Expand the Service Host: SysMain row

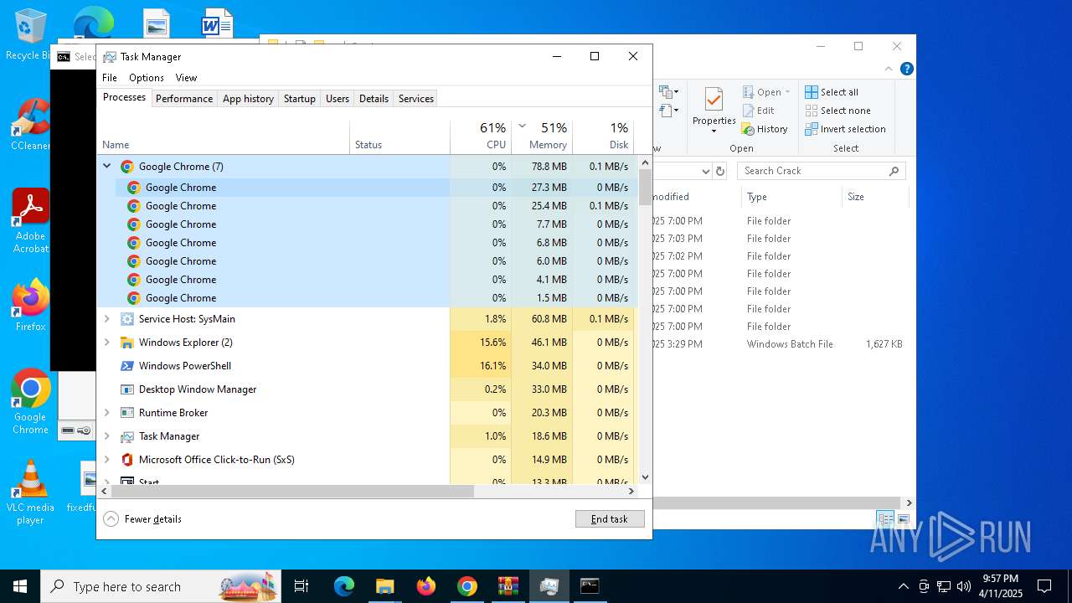pyautogui.click(x=106, y=319)
